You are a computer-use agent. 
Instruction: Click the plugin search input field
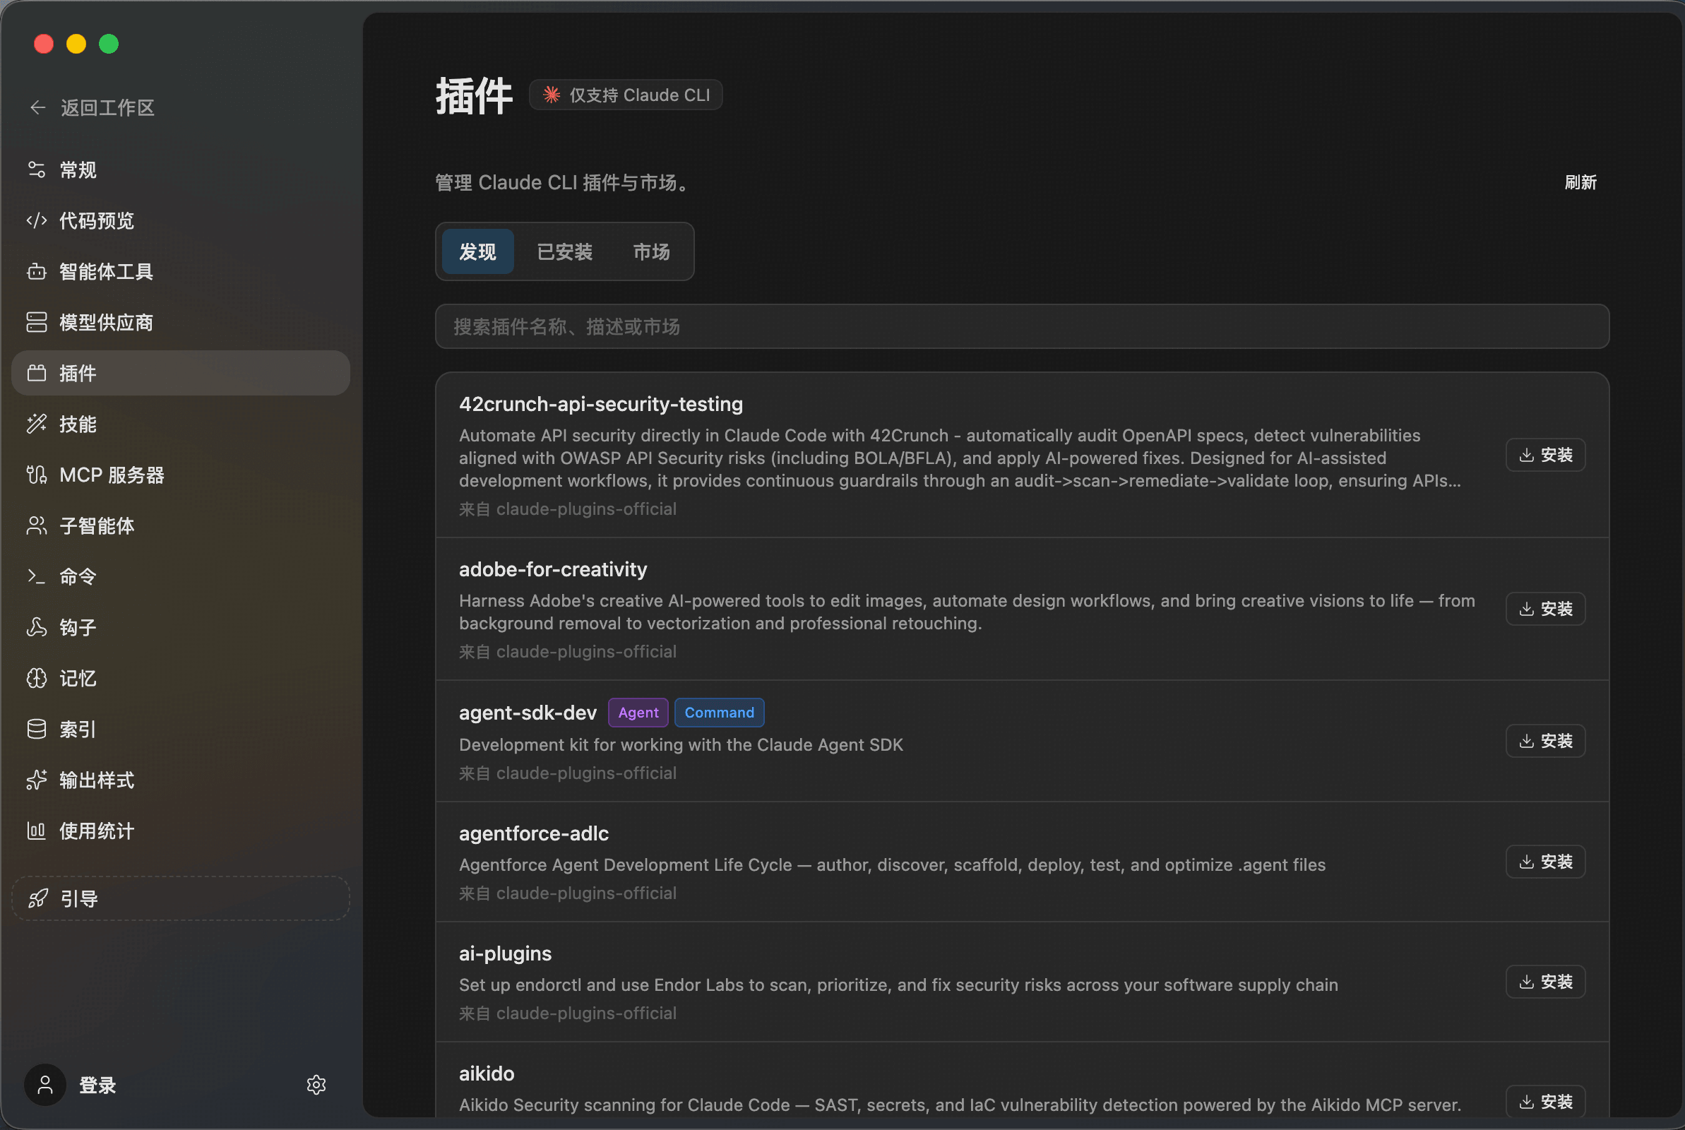point(1021,326)
